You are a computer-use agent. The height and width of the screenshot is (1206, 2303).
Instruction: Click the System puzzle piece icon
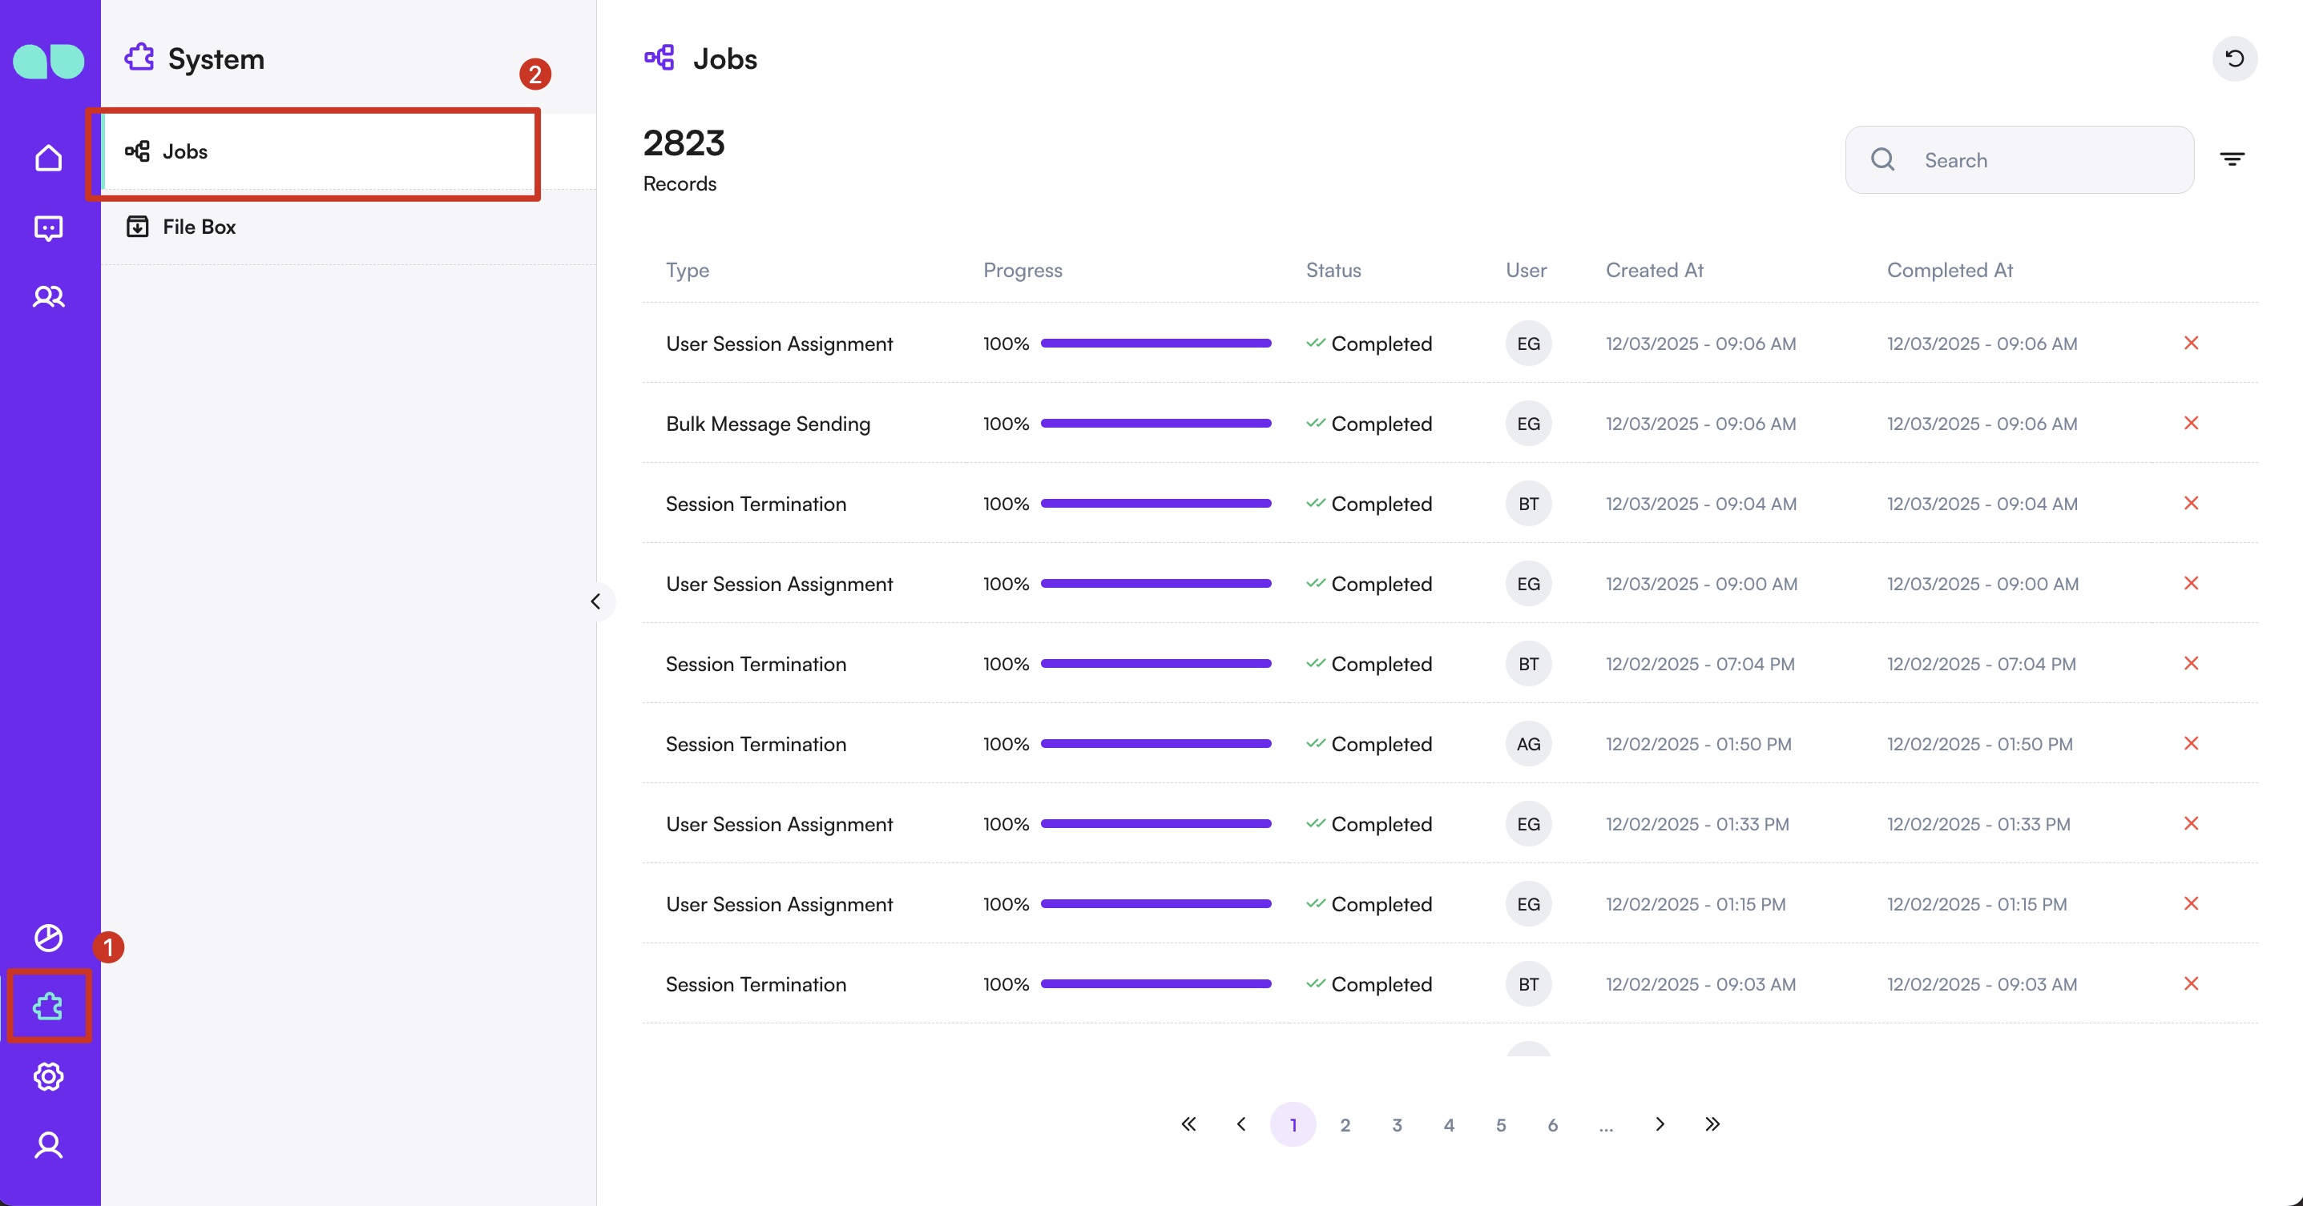pyautogui.click(x=48, y=1007)
